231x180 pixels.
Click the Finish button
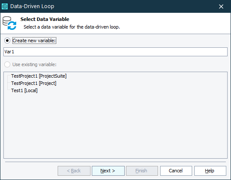click(x=142, y=171)
